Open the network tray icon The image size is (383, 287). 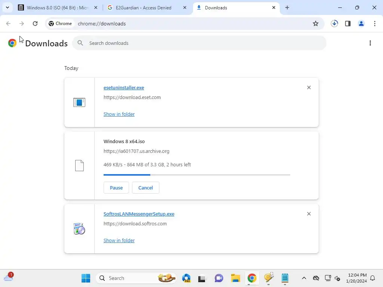pos(328,278)
